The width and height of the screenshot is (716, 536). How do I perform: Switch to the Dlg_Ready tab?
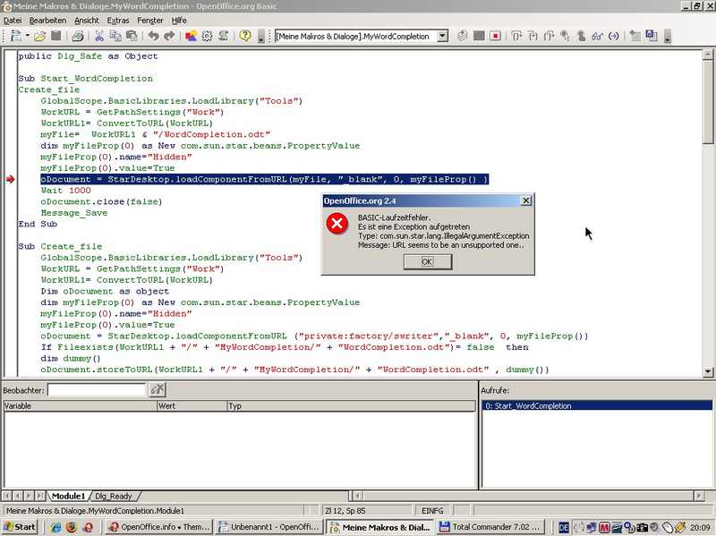[114, 496]
